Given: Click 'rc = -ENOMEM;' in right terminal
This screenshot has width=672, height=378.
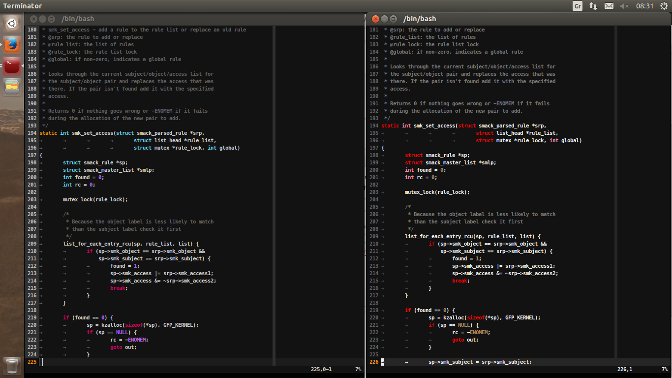Looking at the screenshot, I should point(471,332).
